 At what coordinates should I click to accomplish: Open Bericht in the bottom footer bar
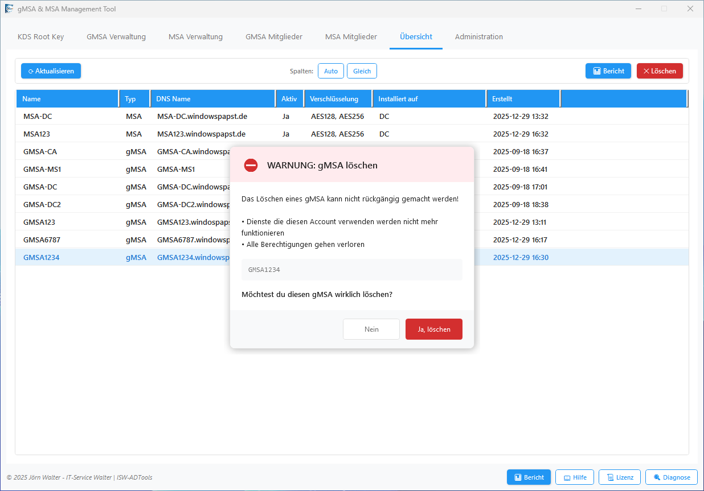pos(528,477)
